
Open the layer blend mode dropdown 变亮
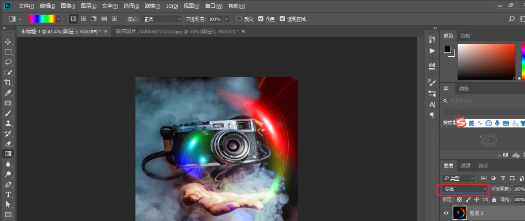point(465,189)
